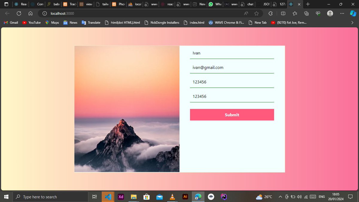Screen dimensions: 359x202
Task: Click the browser Extensions icon
Action: tap(270, 13)
